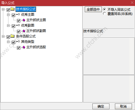The width and height of the screenshot is (135, 110).
Task: Click the 技术指标公式 yellow folder icon
Action: tap(12, 9)
